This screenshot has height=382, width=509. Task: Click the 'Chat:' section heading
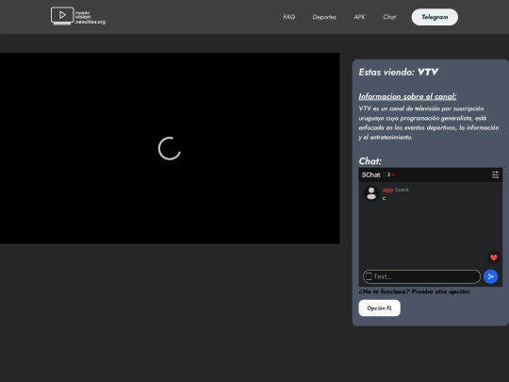(x=370, y=161)
